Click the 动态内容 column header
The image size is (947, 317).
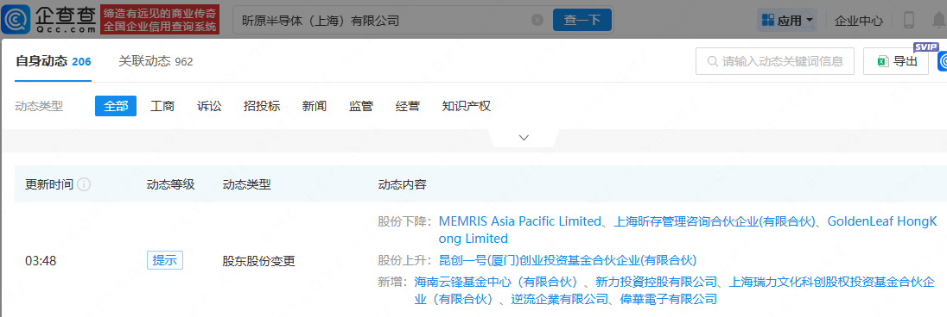tap(403, 184)
